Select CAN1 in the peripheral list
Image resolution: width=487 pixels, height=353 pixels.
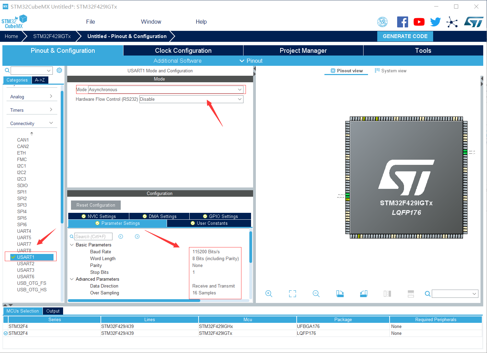[23, 140]
